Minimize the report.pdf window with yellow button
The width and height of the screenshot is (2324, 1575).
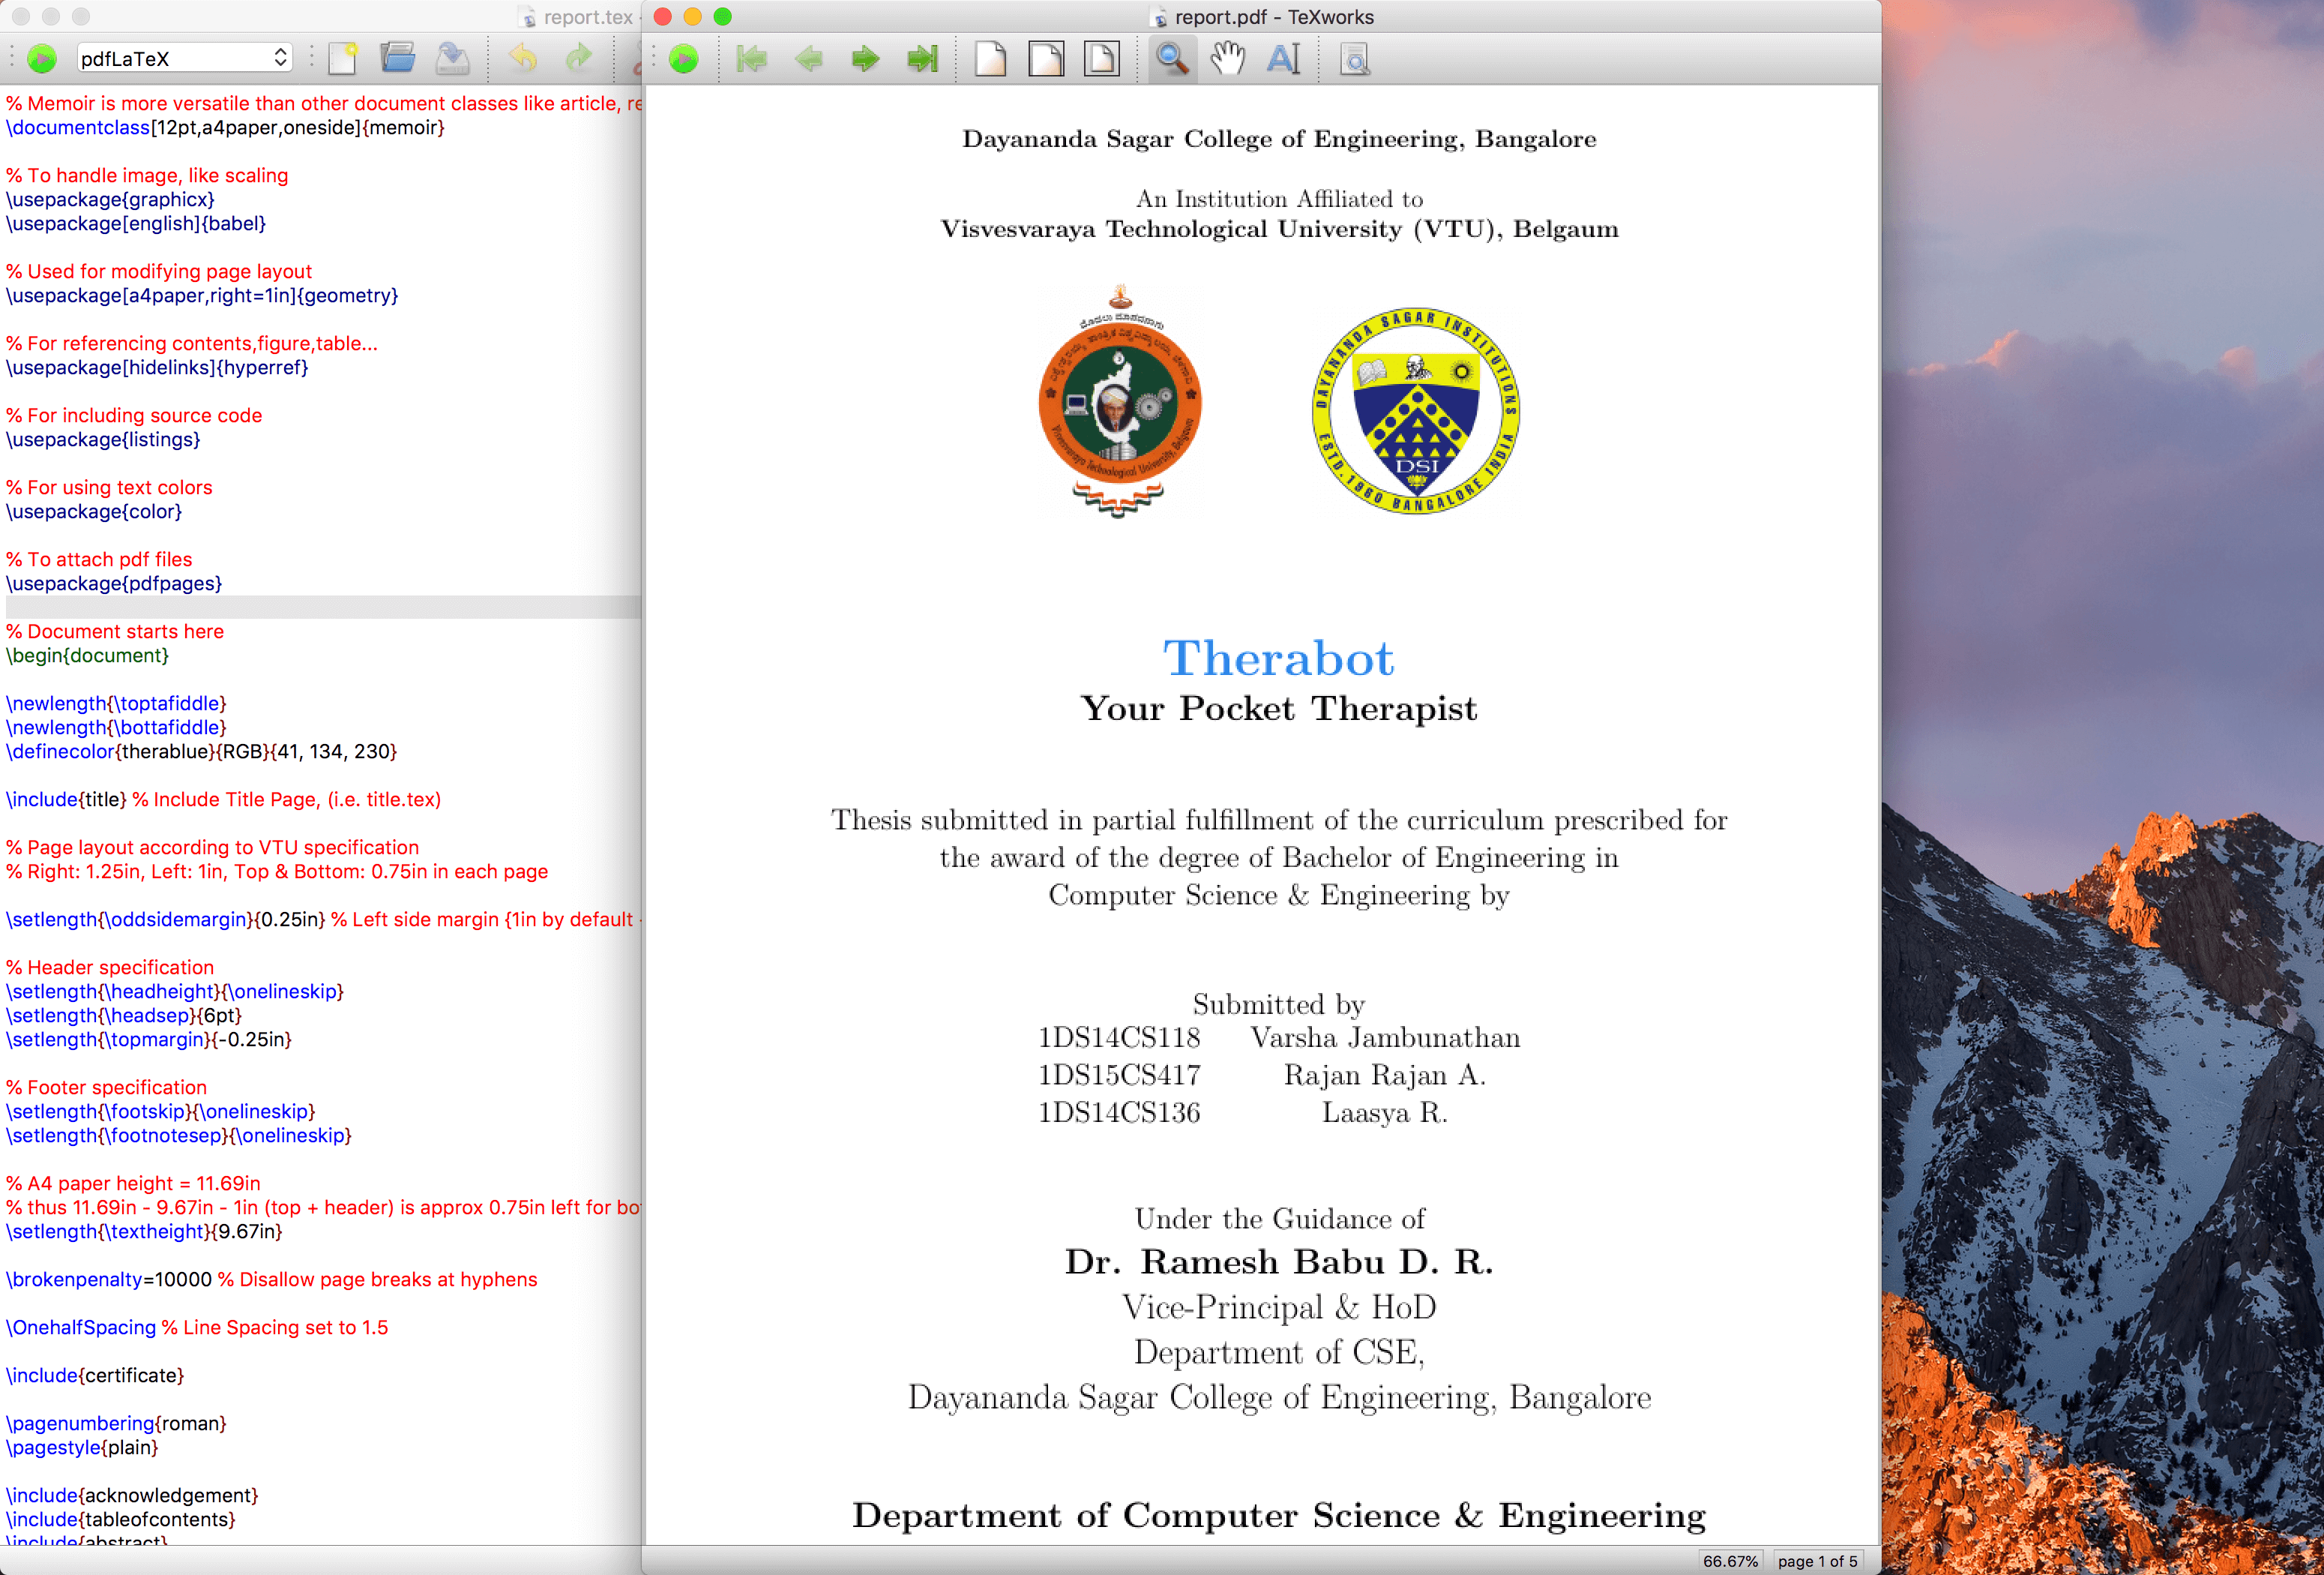692,16
